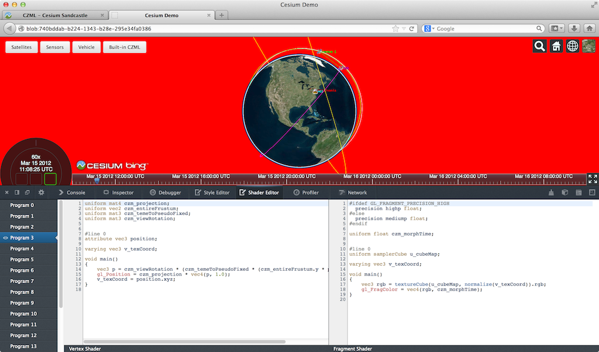Open a new browser tab

tap(222, 15)
